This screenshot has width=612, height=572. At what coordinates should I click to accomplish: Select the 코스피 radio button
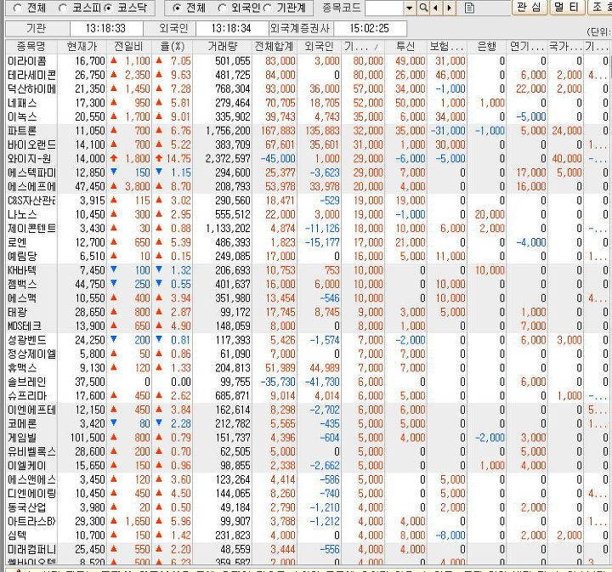coord(62,8)
